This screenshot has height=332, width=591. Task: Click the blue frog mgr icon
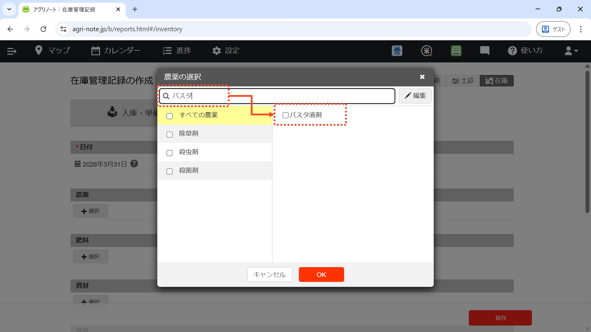[x=397, y=51]
